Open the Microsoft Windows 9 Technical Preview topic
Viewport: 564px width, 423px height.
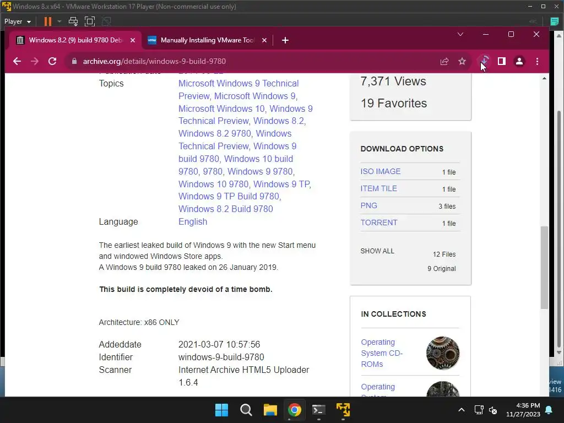238,90
